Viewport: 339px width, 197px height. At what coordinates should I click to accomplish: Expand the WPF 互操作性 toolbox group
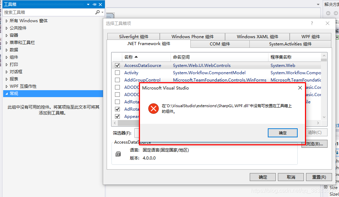[7, 86]
